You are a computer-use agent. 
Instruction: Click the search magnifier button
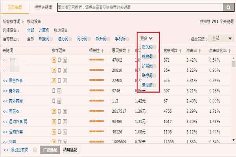(x=228, y=7)
